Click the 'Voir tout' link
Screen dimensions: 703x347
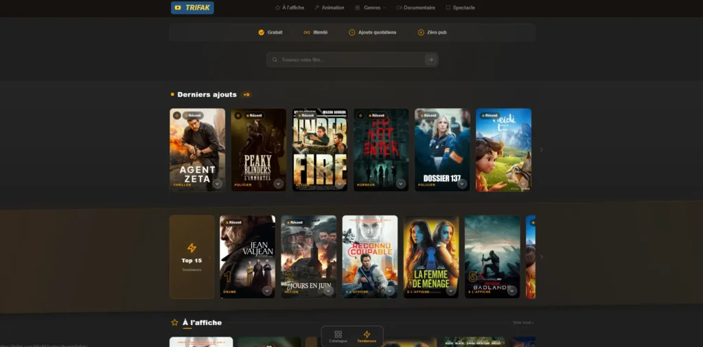pos(522,322)
